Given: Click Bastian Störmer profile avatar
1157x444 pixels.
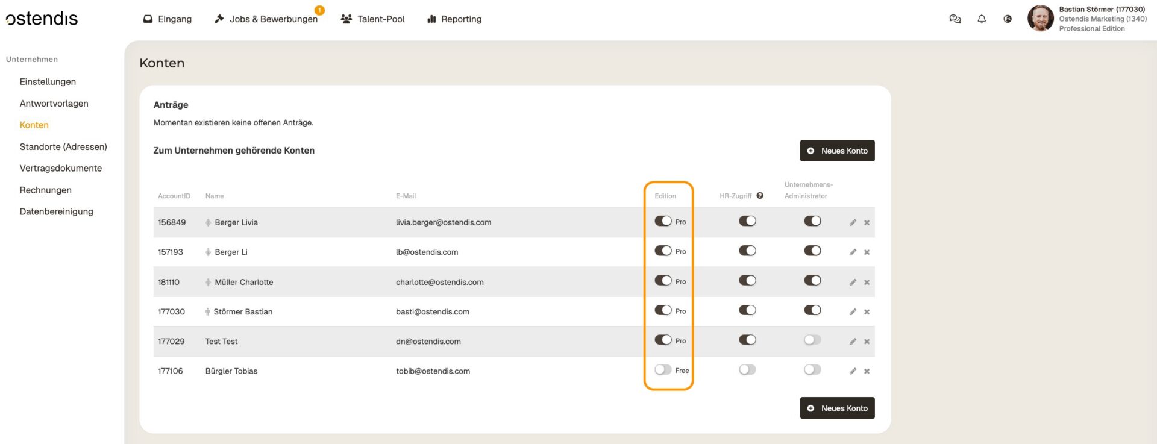Looking at the screenshot, I should (x=1040, y=19).
